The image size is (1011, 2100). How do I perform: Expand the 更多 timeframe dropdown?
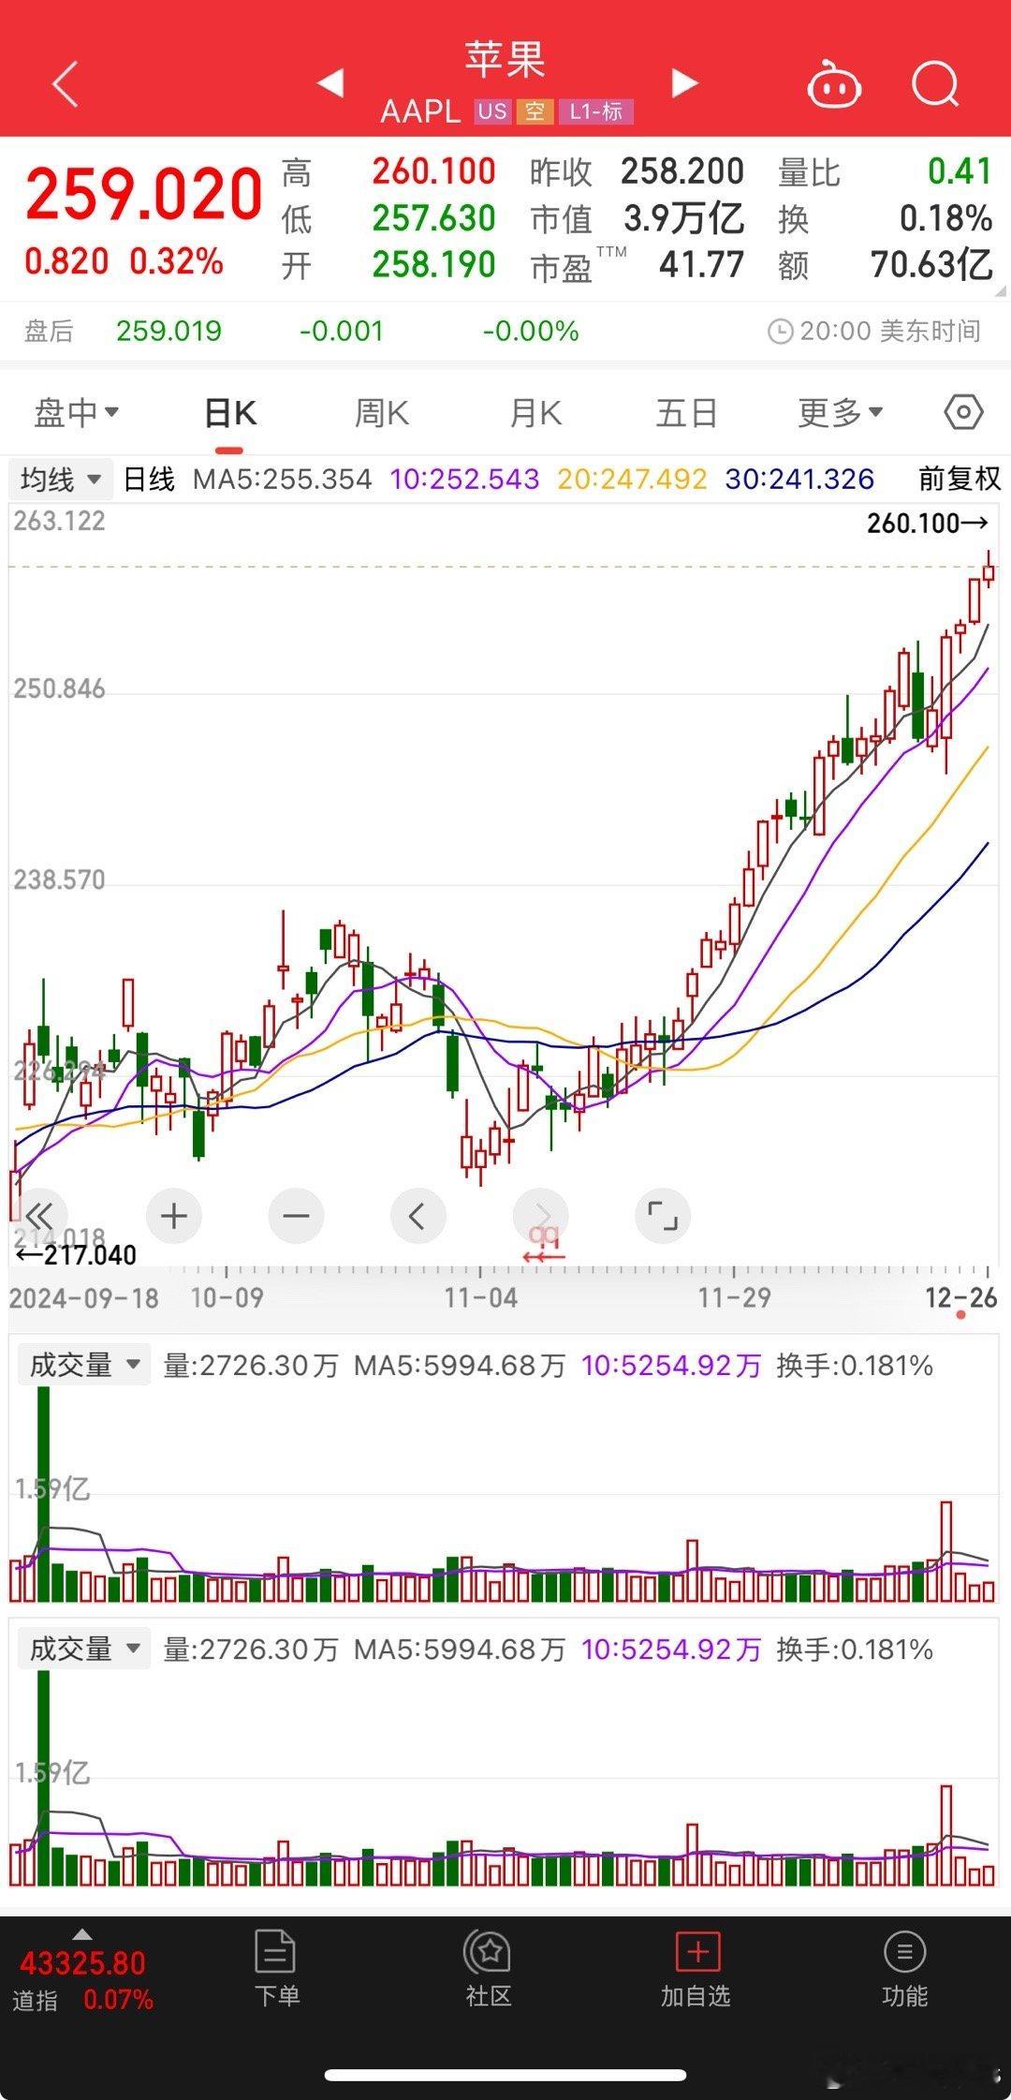[x=841, y=412]
